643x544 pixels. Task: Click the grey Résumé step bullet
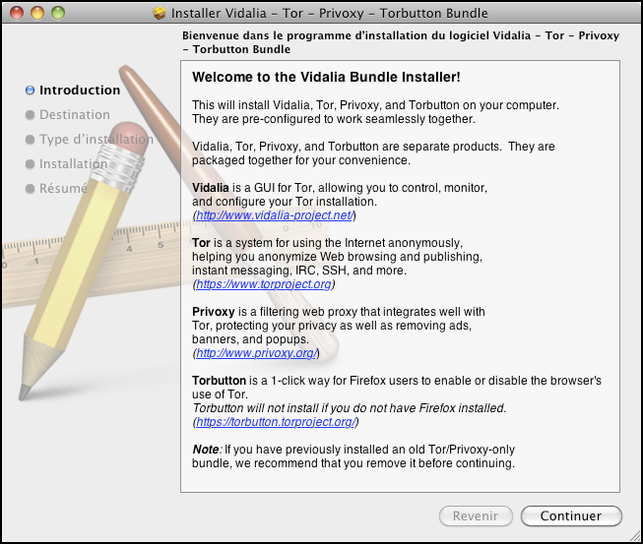pyautogui.click(x=30, y=189)
